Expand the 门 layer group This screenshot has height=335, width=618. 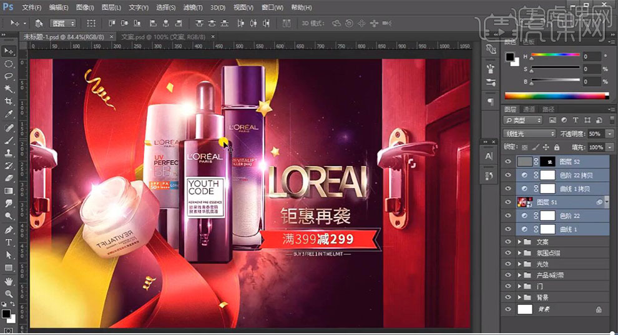tap(519, 286)
